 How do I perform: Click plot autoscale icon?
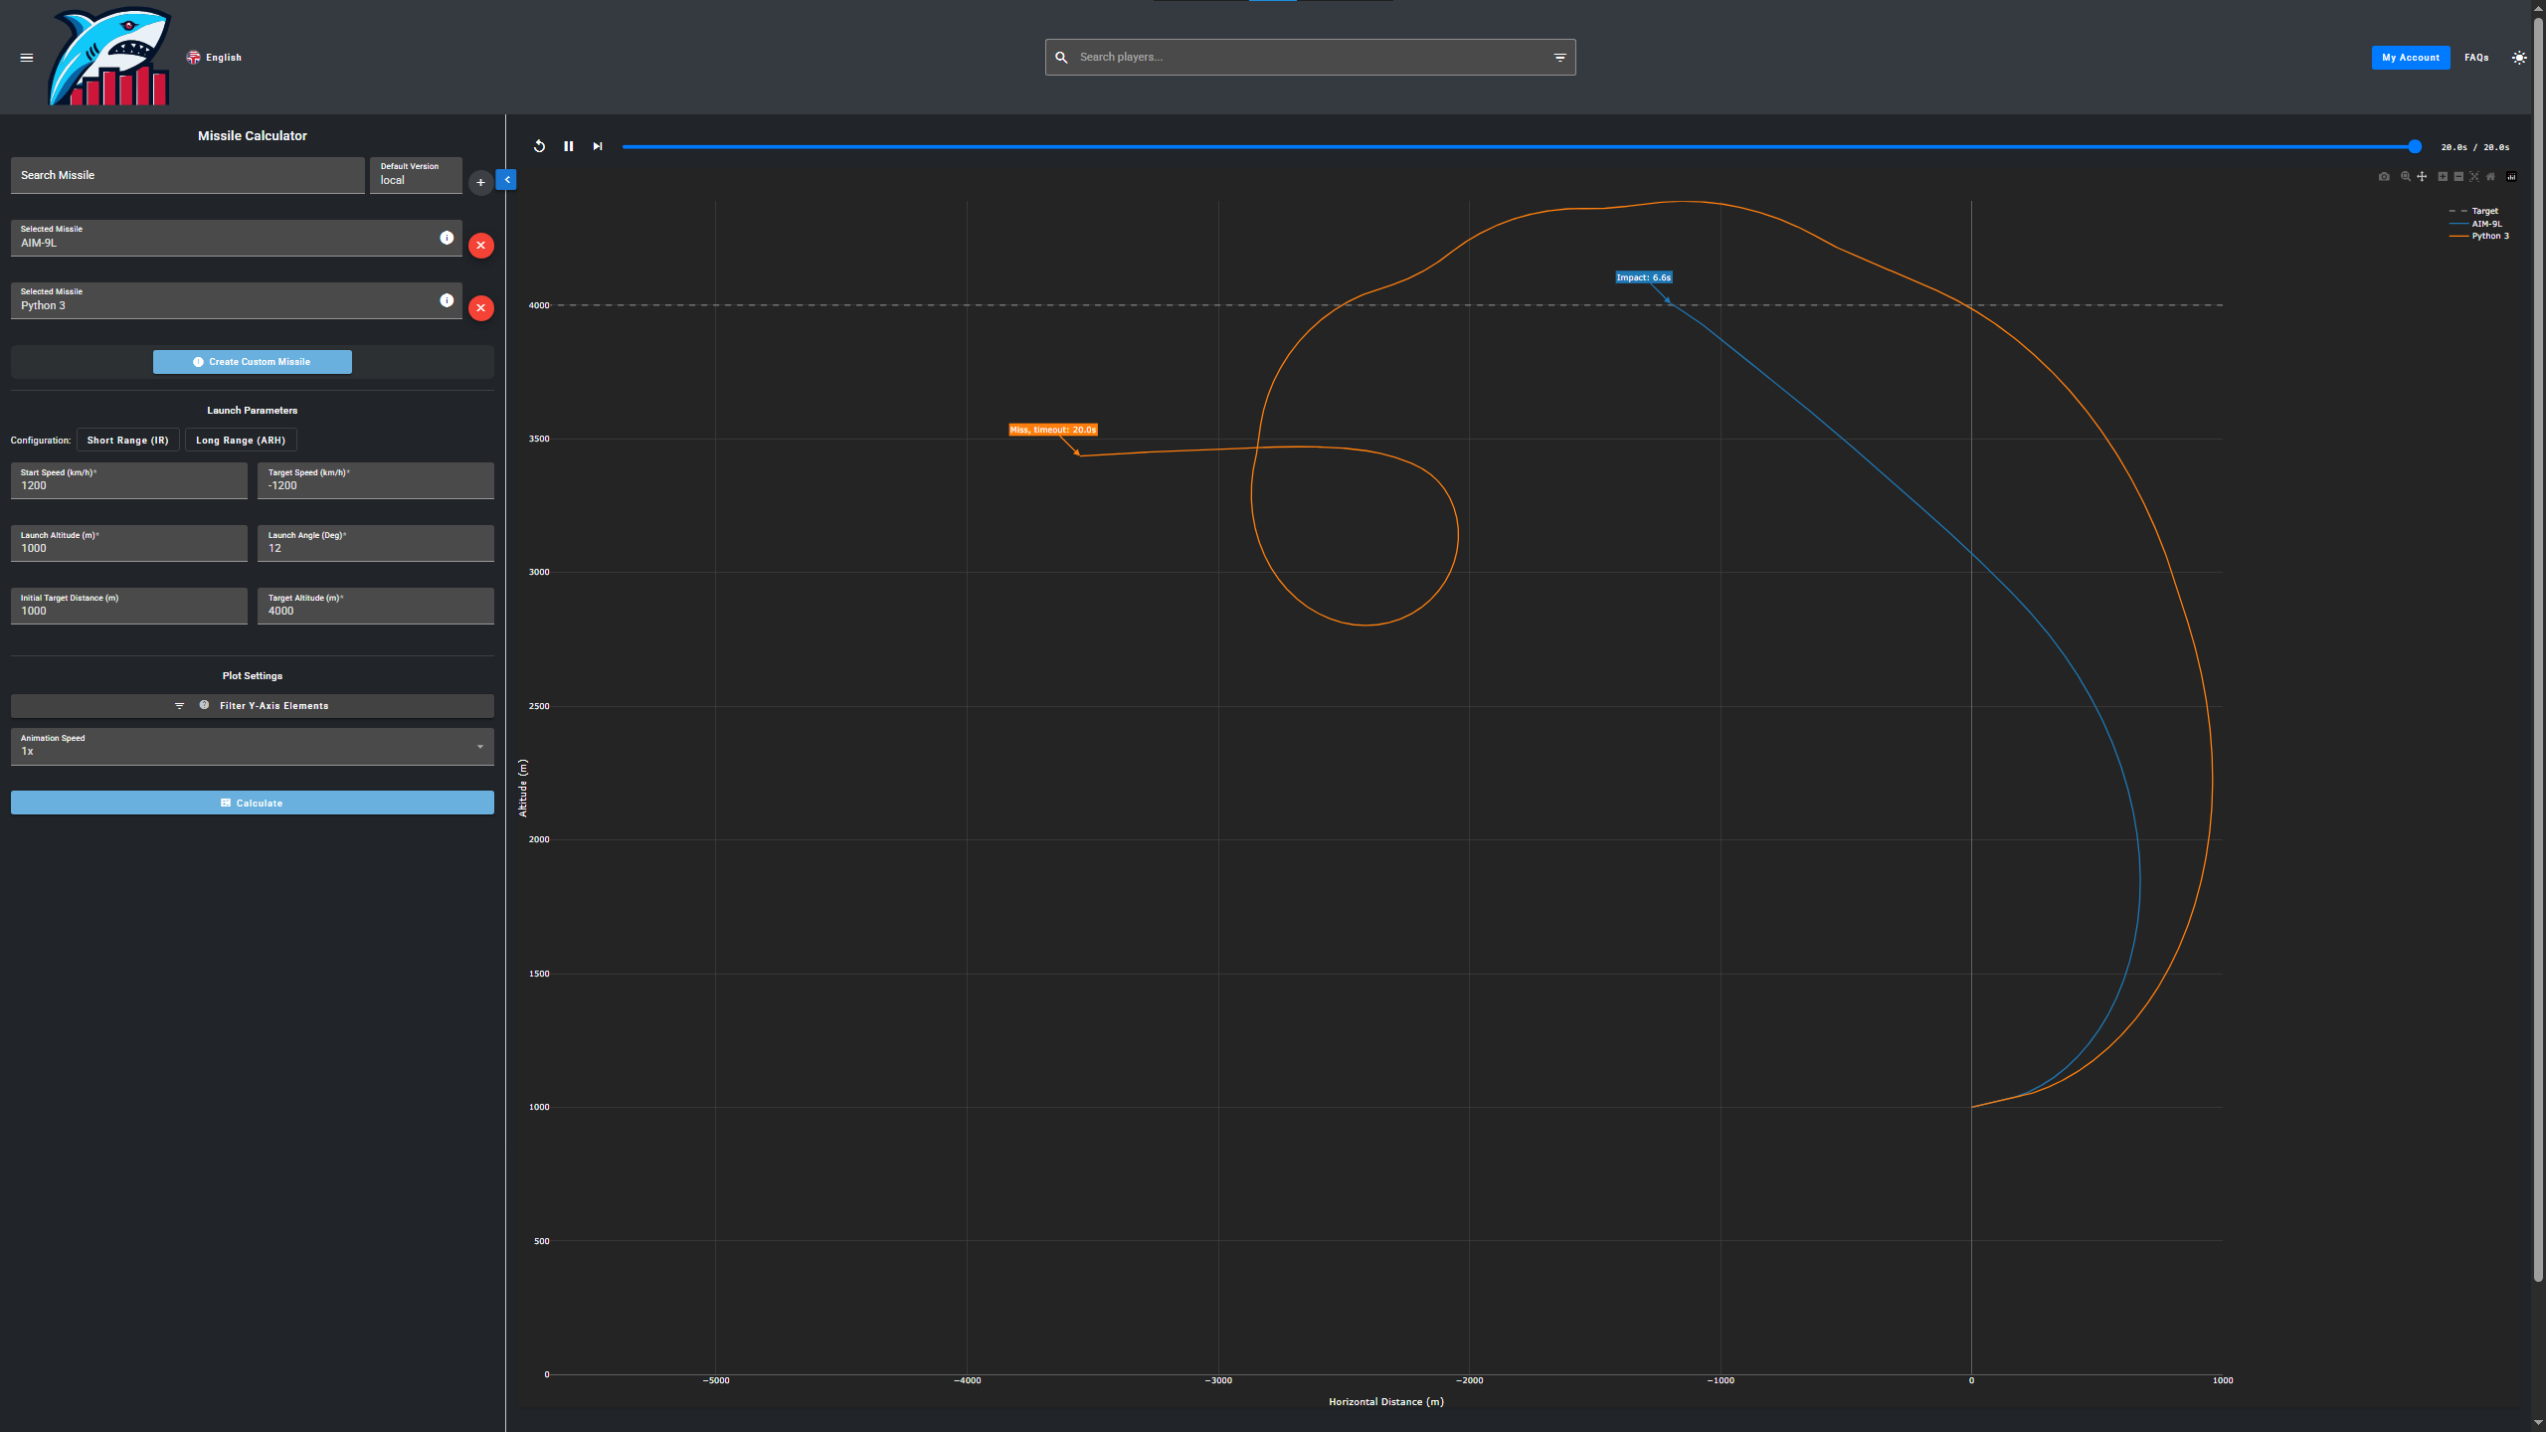pyautogui.click(x=2474, y=176)
